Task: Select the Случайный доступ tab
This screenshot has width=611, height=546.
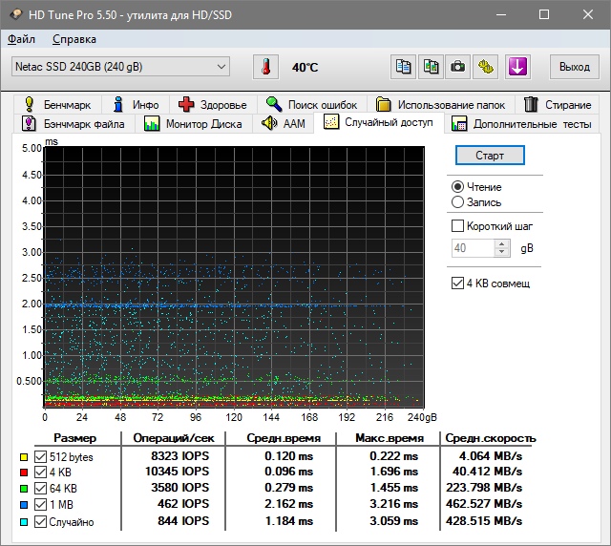Action: 379,122
